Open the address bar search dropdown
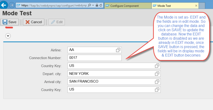 (x=93, y=5)
